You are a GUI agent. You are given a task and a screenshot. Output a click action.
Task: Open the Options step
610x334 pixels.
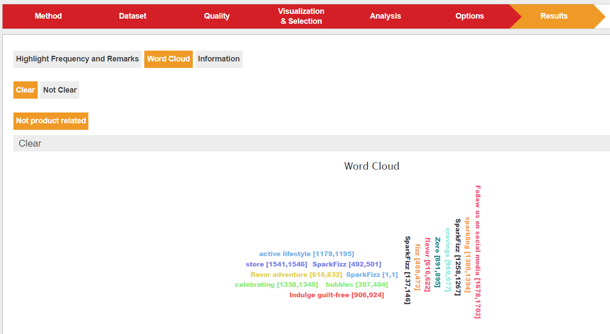click(470, 16)
